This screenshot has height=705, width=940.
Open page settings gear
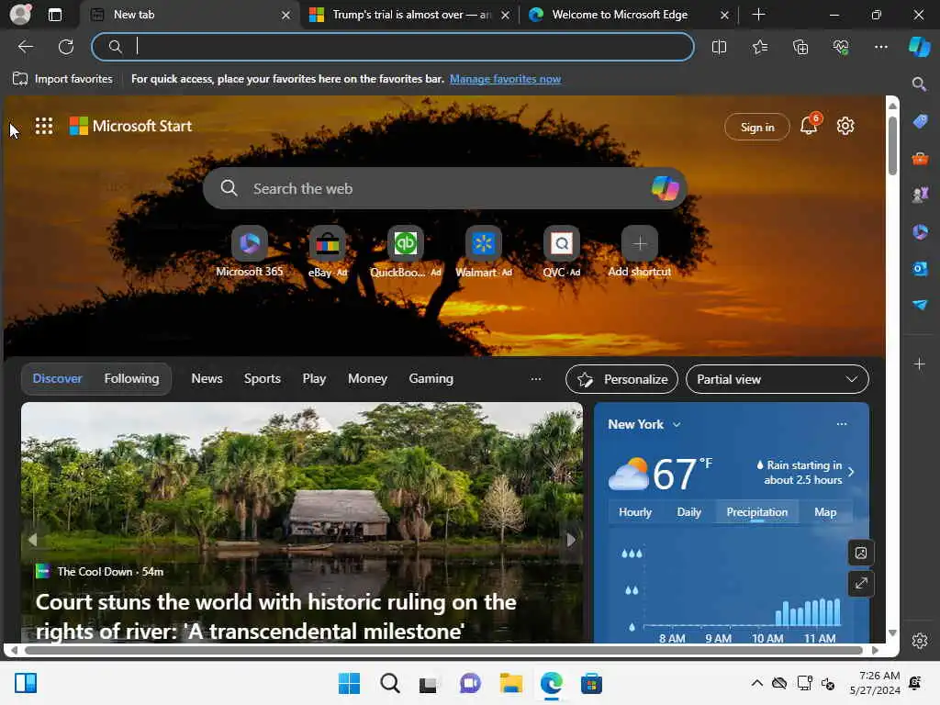pos(845,126)
